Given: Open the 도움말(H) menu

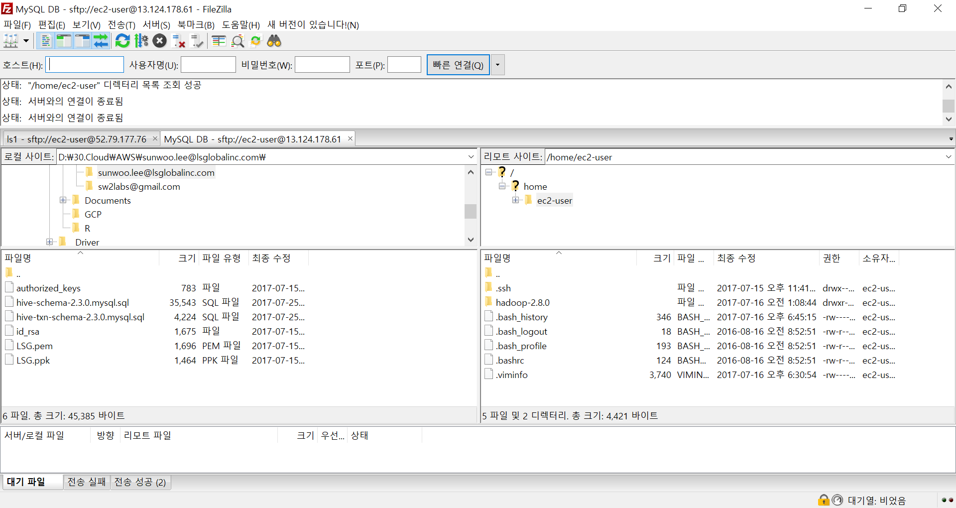Looking at the screenshot, I should click(x=240, y=25).
